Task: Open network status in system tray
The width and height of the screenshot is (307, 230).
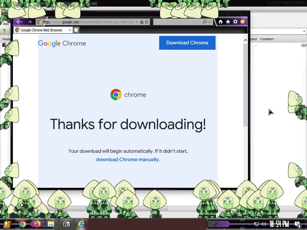Action: point(257,224)
